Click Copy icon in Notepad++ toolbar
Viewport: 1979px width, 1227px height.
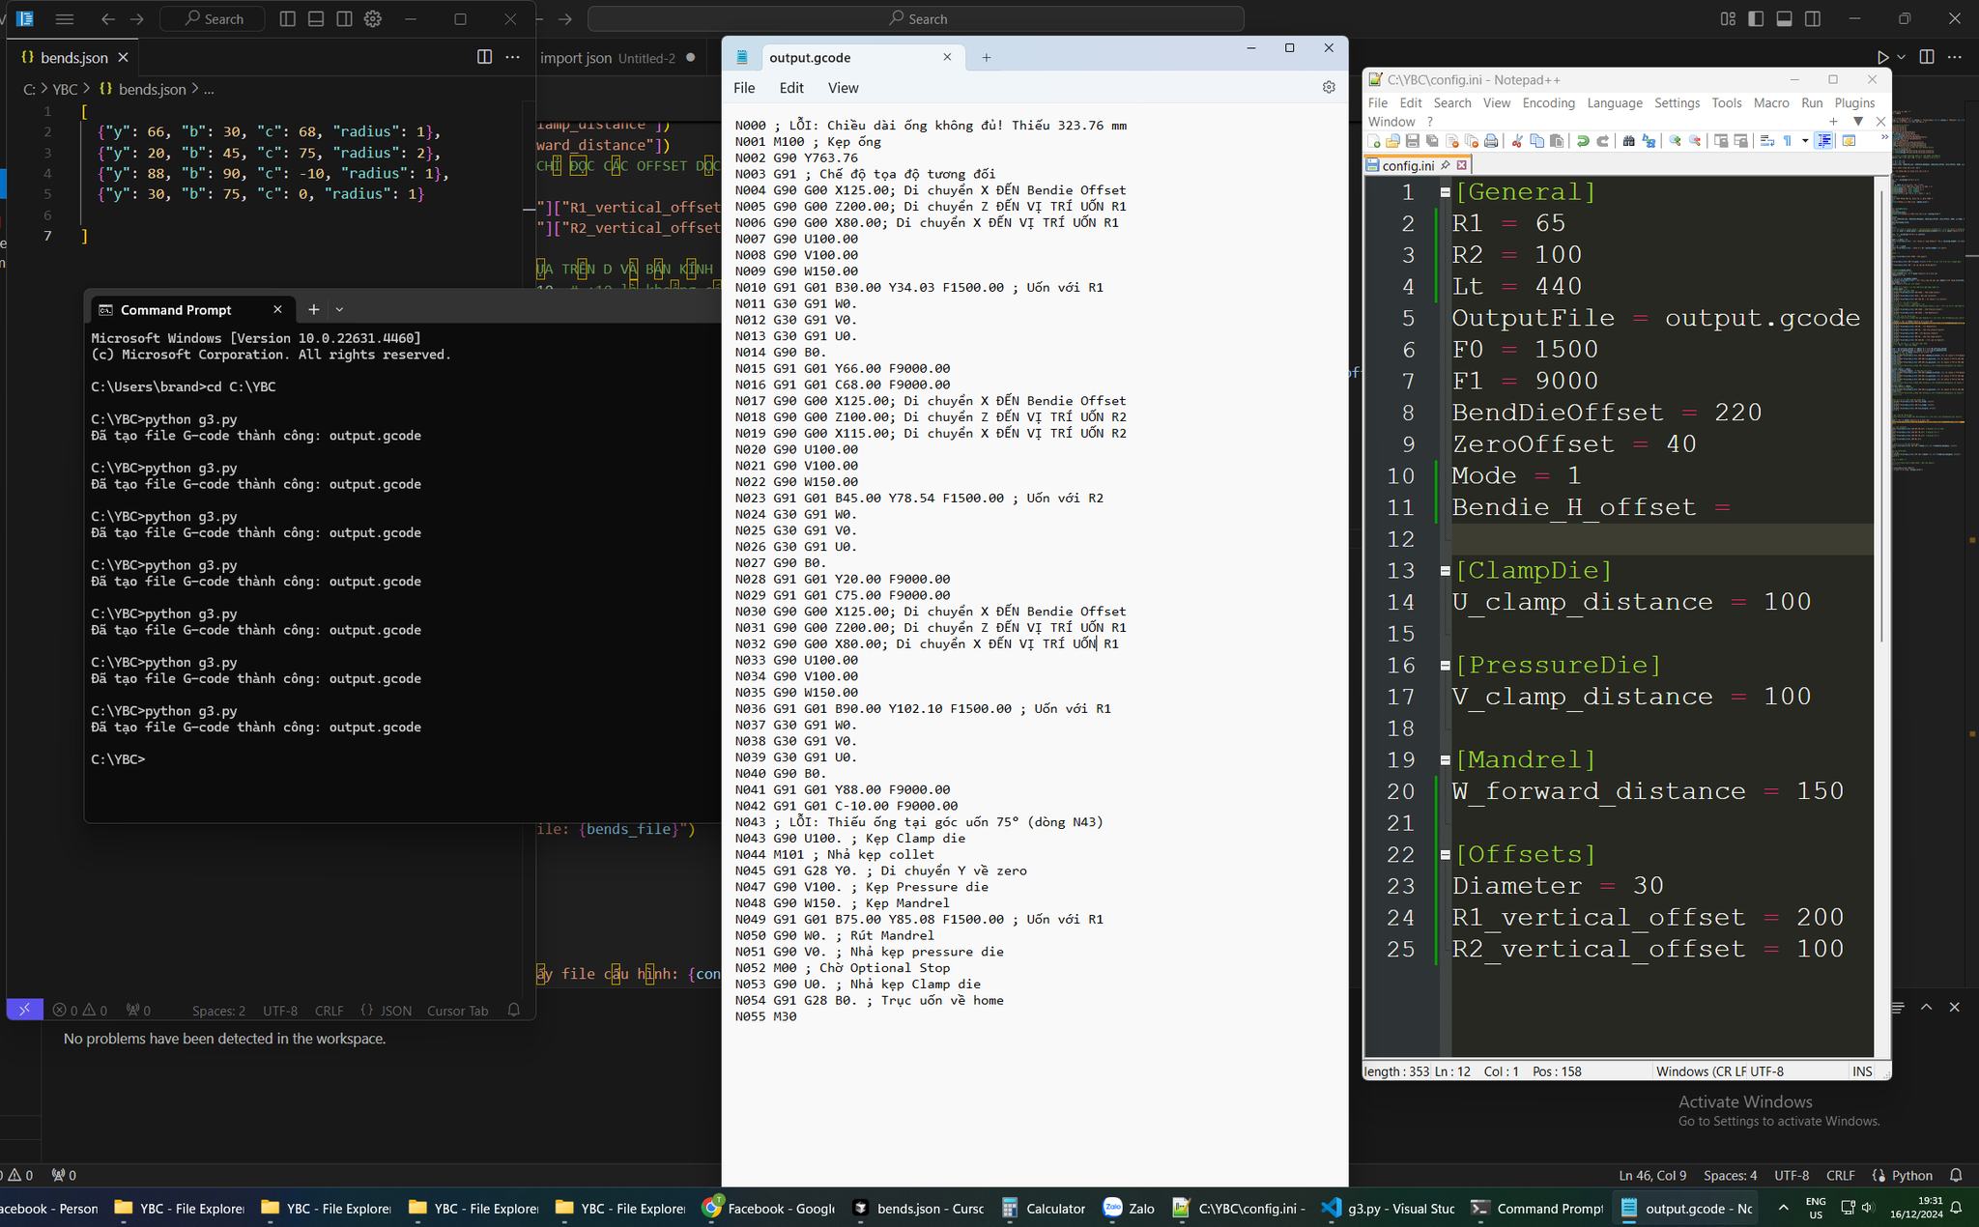coord(1536,141)
